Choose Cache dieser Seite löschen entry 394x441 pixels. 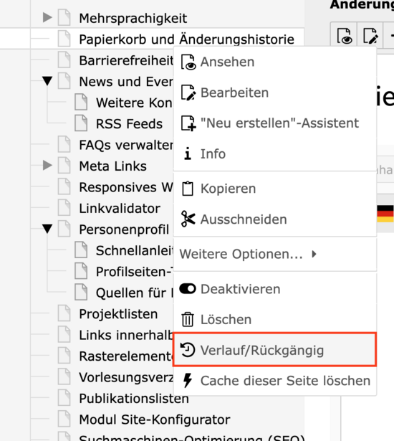point(275,381)
